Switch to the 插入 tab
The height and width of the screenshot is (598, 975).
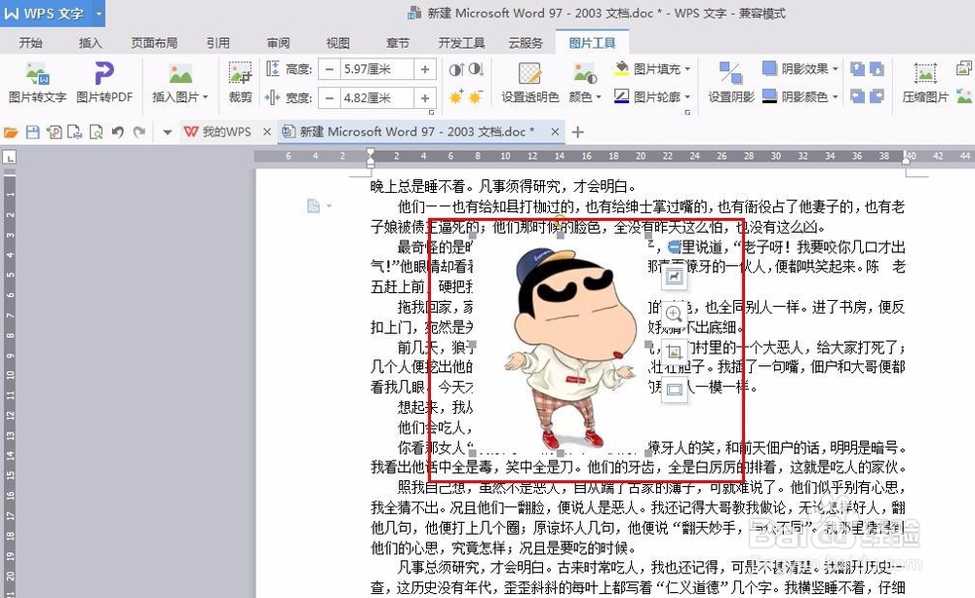point(90,42)
